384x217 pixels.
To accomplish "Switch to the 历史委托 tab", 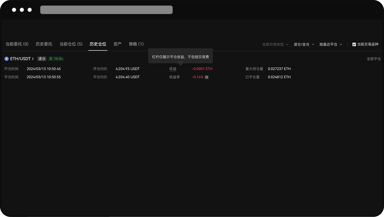I will coord(44,44).
